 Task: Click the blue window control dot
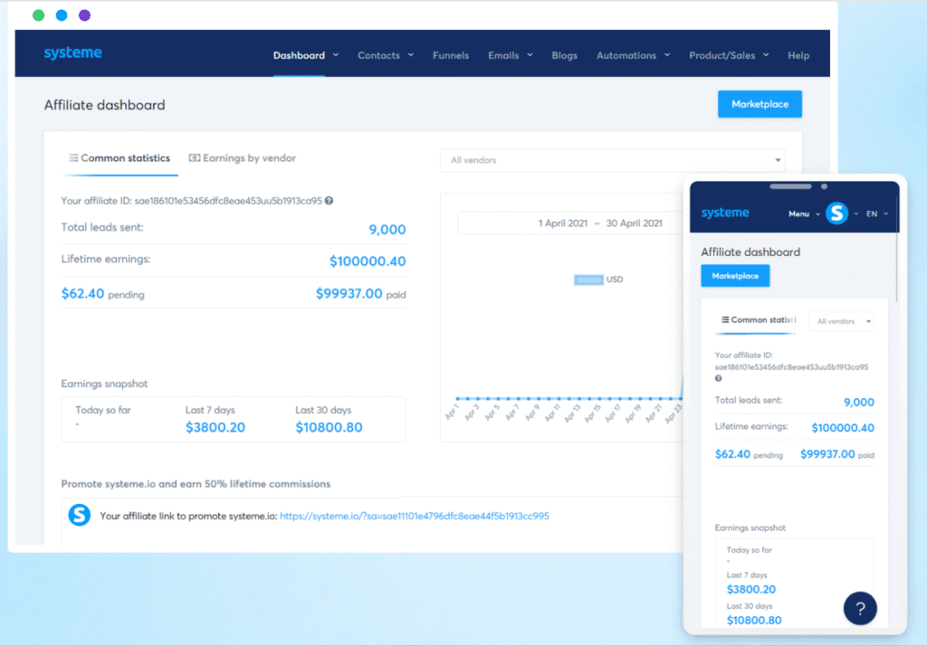(x=62, y=15)
